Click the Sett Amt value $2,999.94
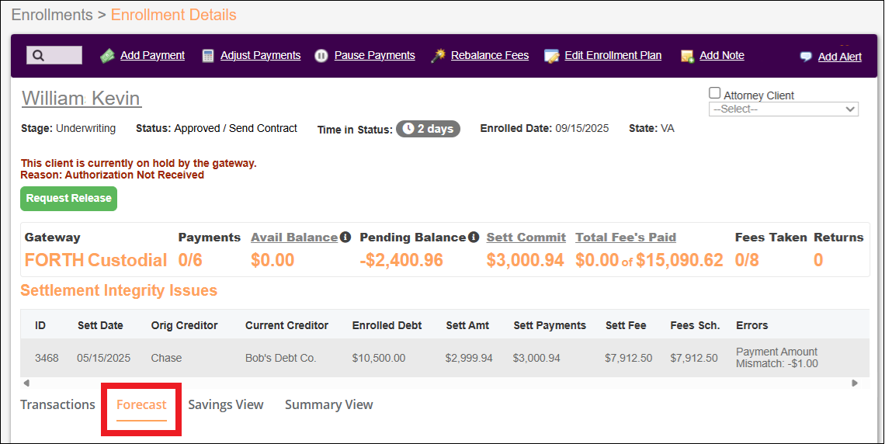 pos(468,359)
